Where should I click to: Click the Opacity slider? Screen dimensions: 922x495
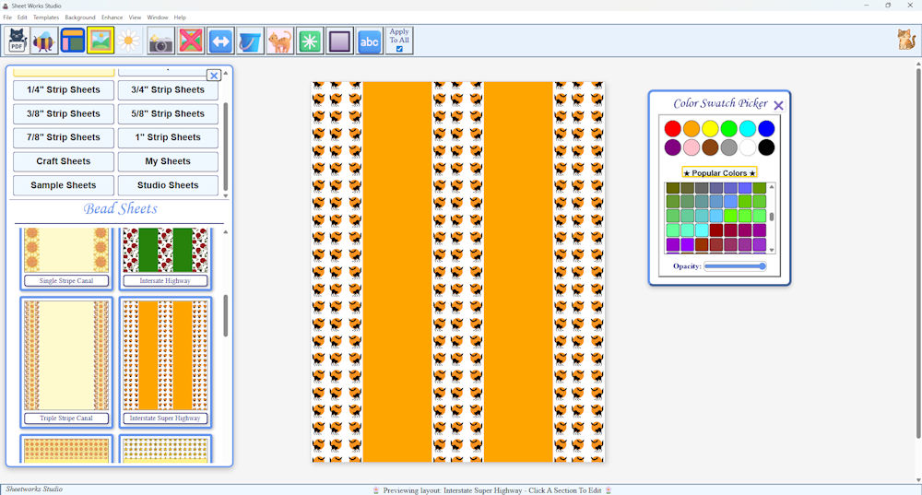[x=735, y=266]
